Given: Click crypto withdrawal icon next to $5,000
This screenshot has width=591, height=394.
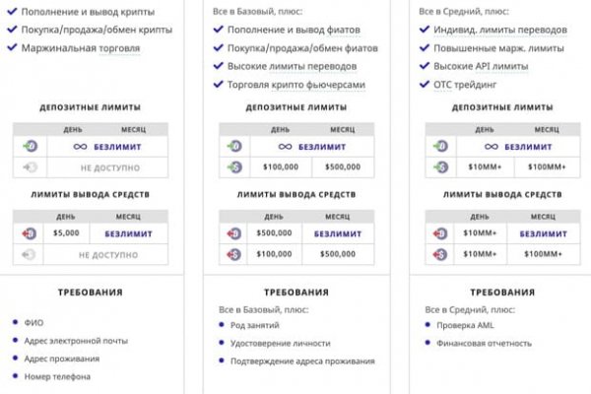Looking at the screenshot, I should (31, 233).
